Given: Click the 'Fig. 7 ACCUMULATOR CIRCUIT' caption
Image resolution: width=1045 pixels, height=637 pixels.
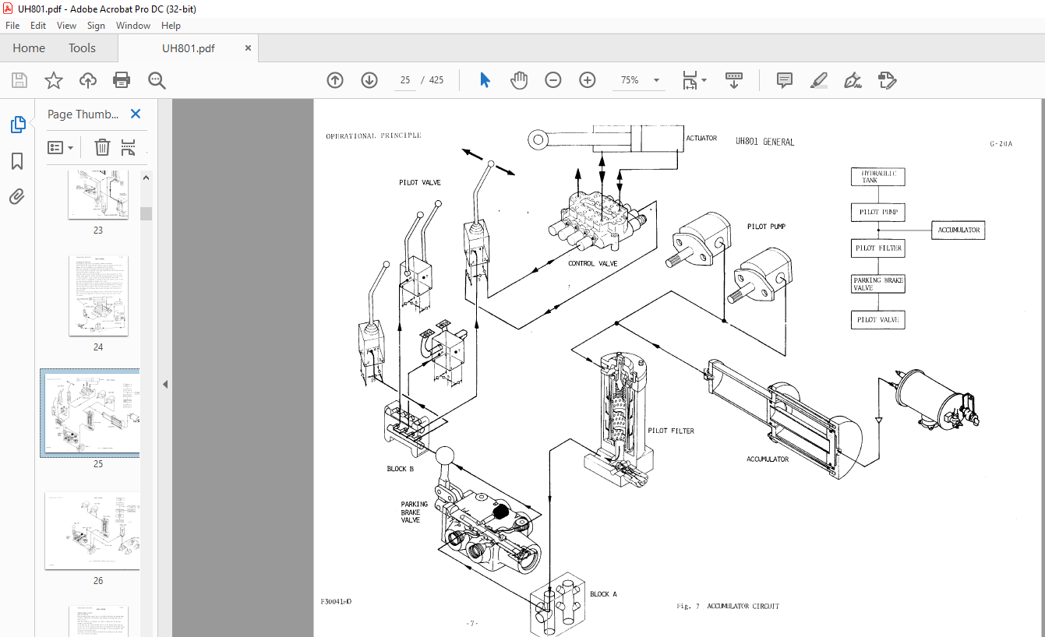Looking at the screenshot, I should click(728, 606).
